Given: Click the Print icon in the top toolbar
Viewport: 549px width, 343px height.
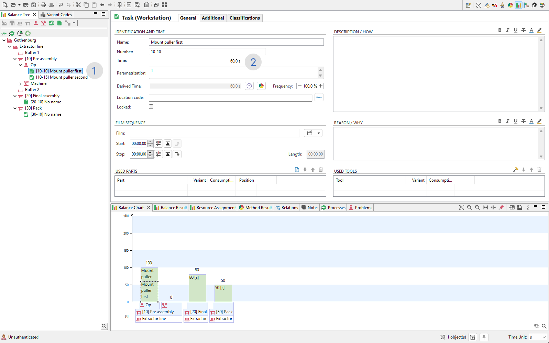Looking at the screenshot, I should click(43, 5).
